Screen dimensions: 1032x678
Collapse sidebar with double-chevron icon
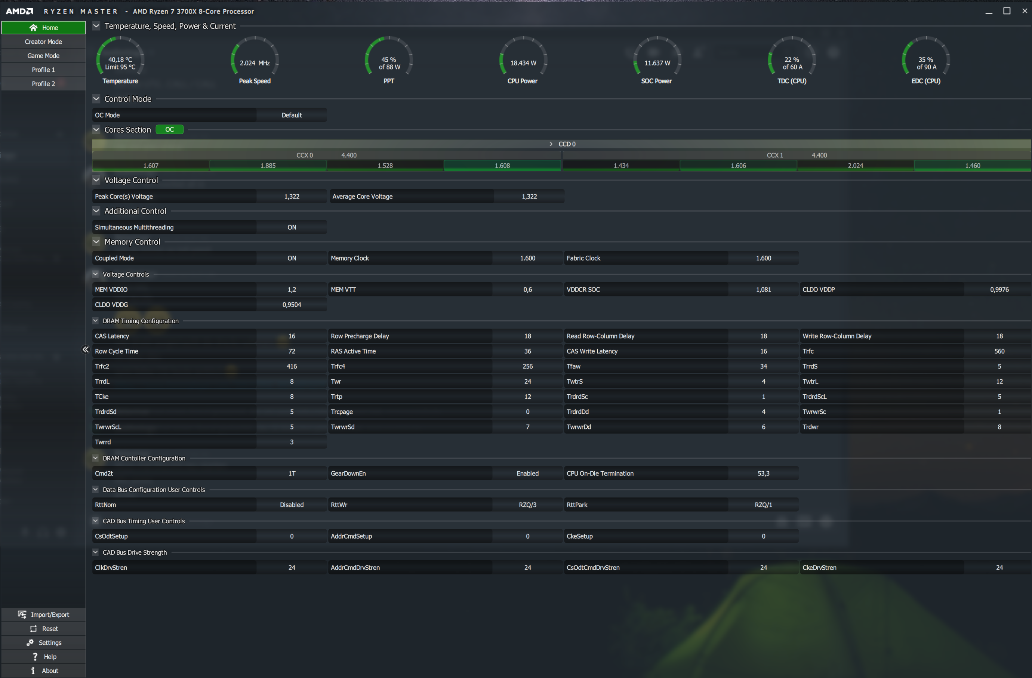click(x=86, y=349)
